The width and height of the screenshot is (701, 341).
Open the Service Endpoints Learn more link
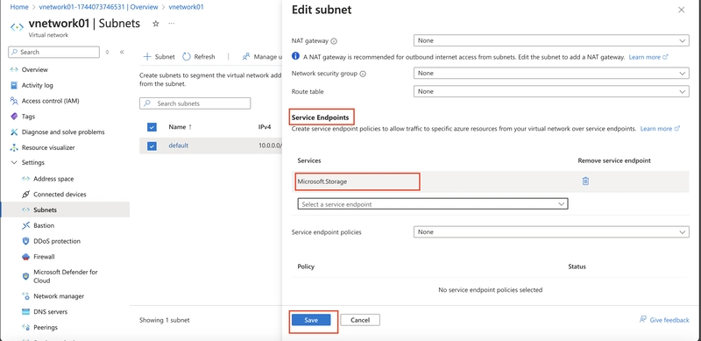pyautogui.click(x=660, y=129)
